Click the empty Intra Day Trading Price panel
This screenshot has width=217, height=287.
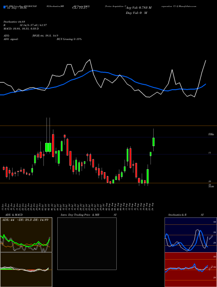pyautogui.click(x=87, y=244)
